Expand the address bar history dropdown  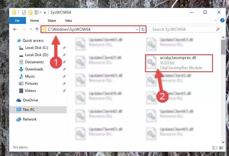[x=137, y=30]
